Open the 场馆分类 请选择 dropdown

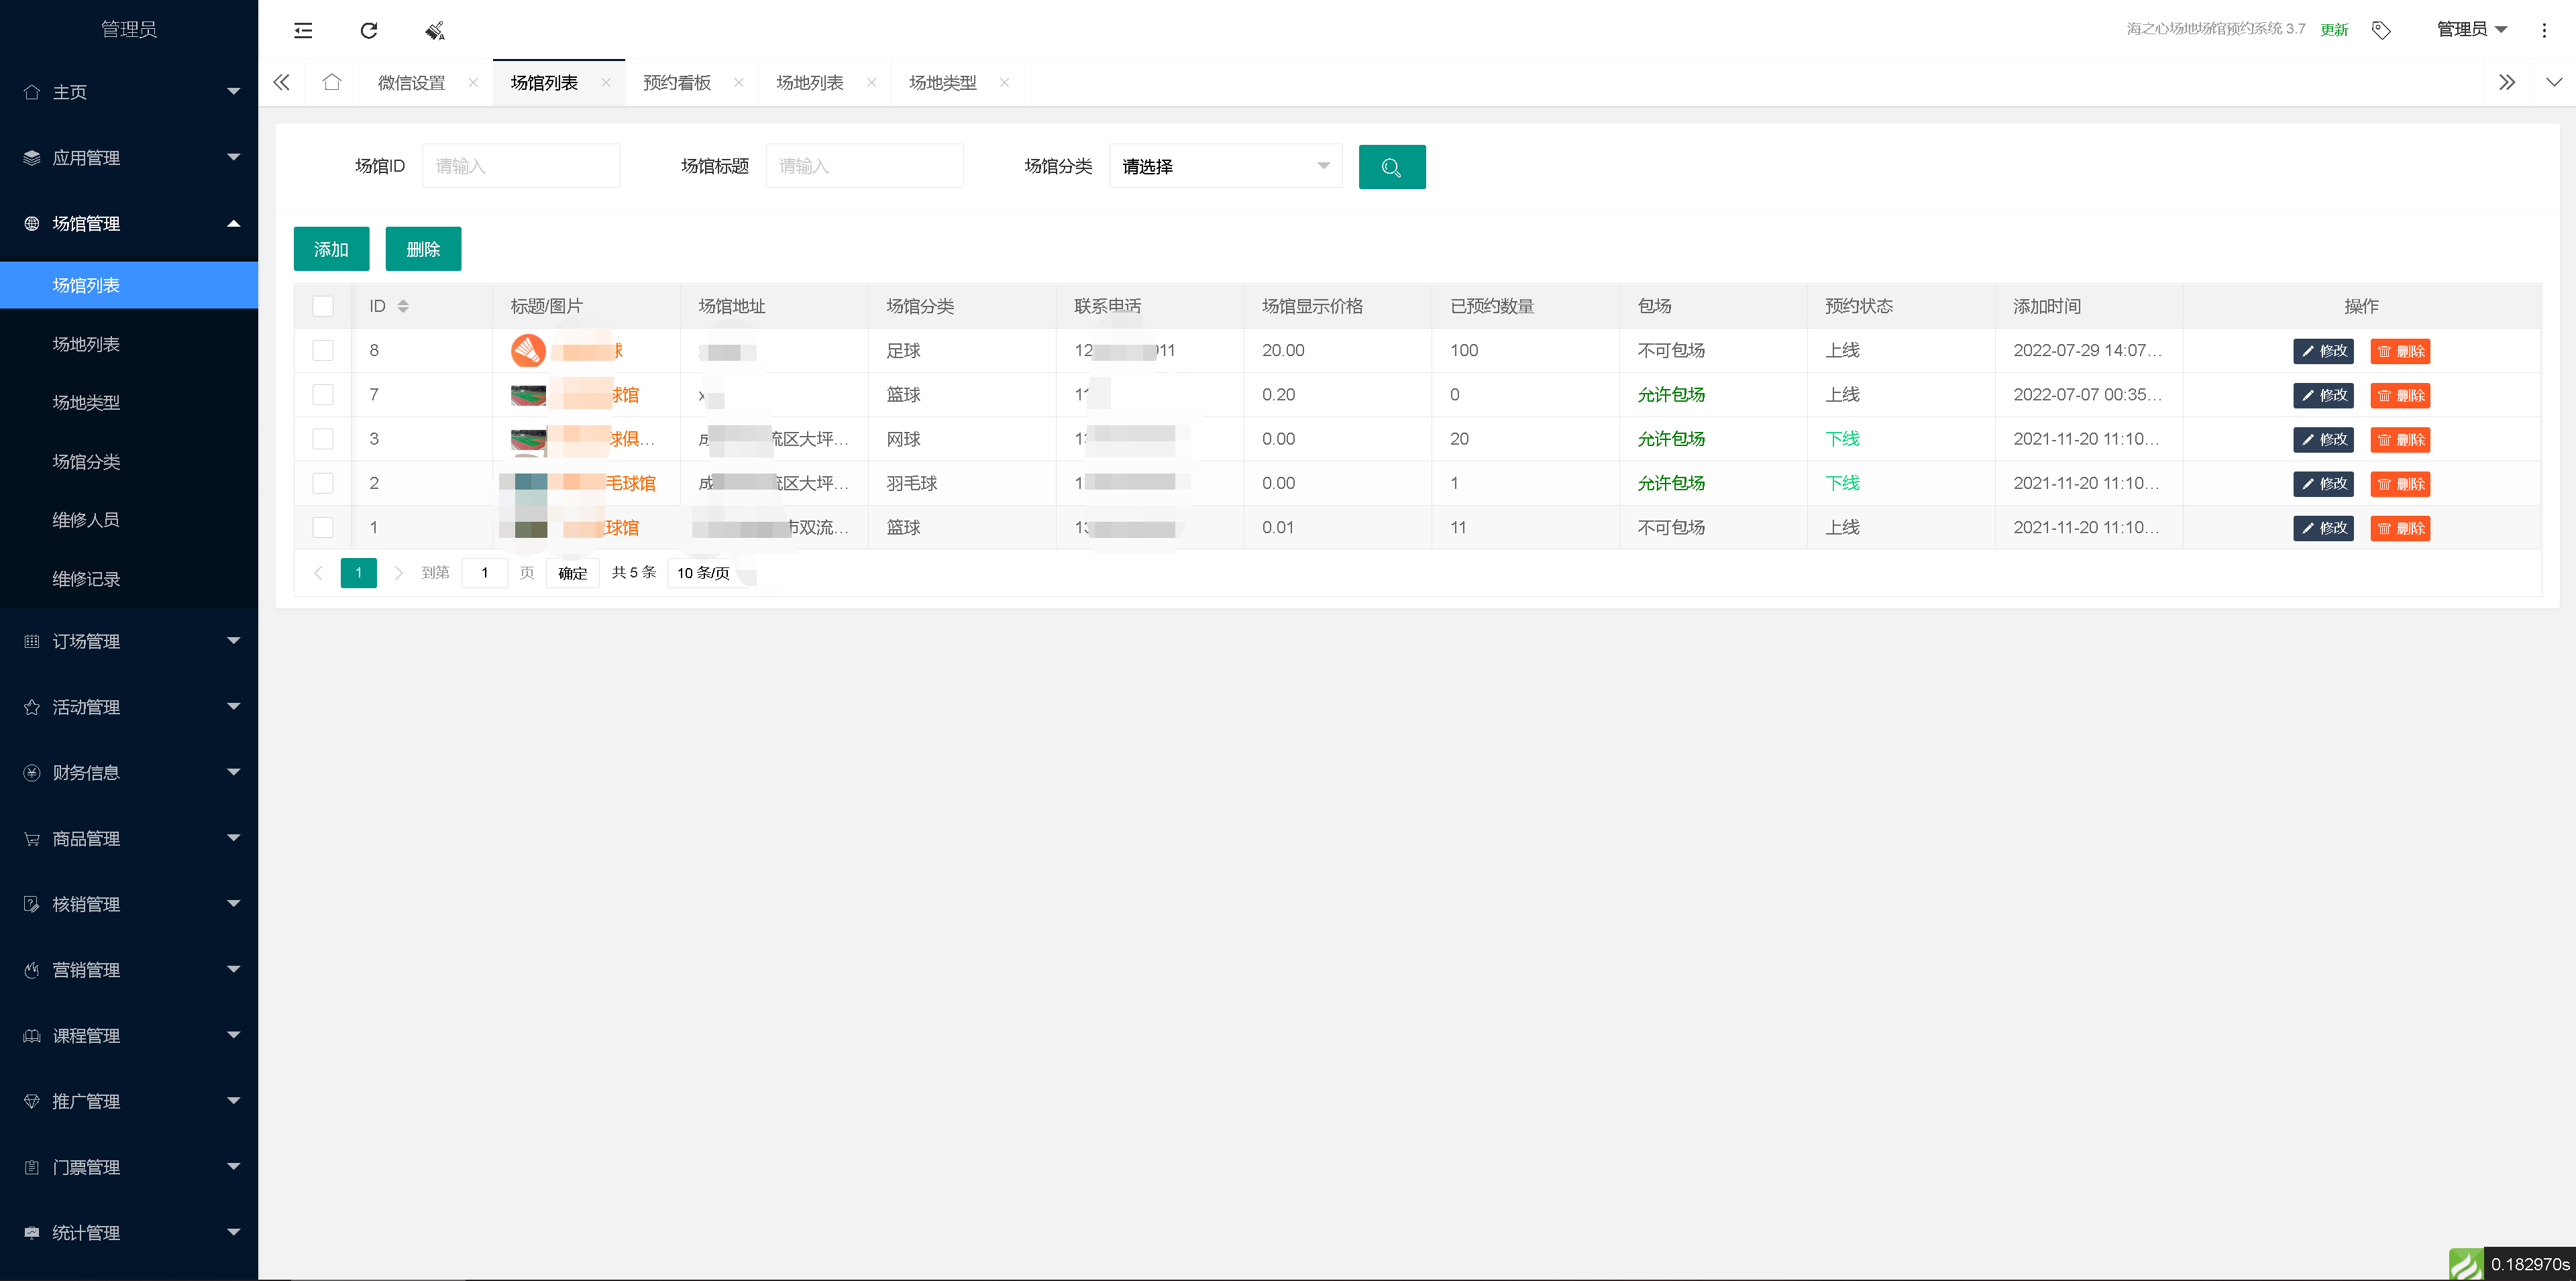click(1225, 167)
